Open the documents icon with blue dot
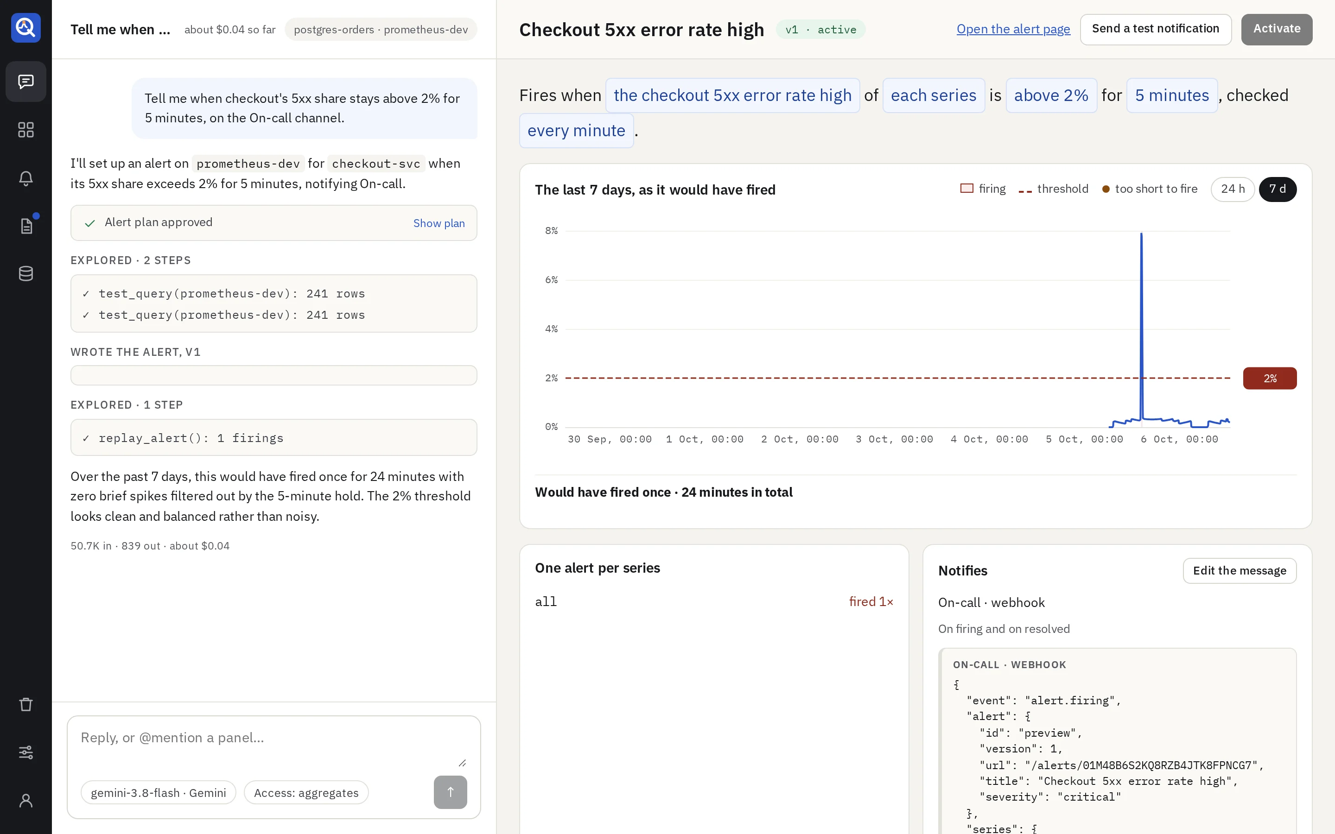Image resolution: width=1335 pixels, height=834 pixels. [x=26, y=226]
